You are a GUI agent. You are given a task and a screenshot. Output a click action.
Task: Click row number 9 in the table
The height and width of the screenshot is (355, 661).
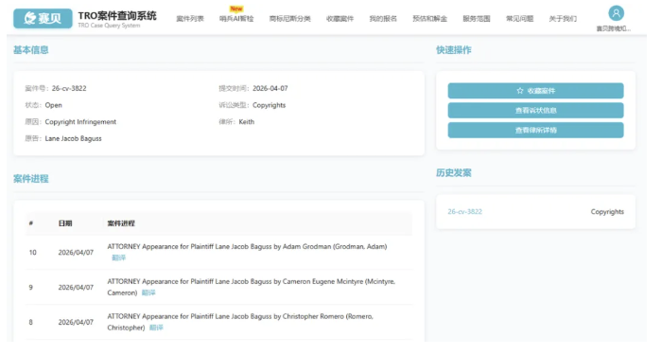pos(31,288)
